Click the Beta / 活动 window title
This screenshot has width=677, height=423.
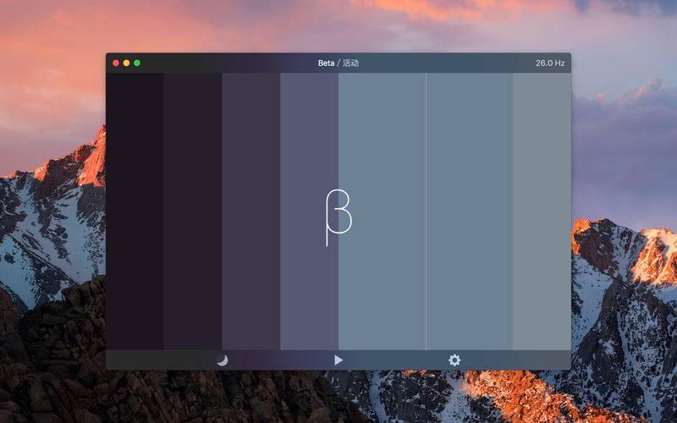[x=338, y=63]
